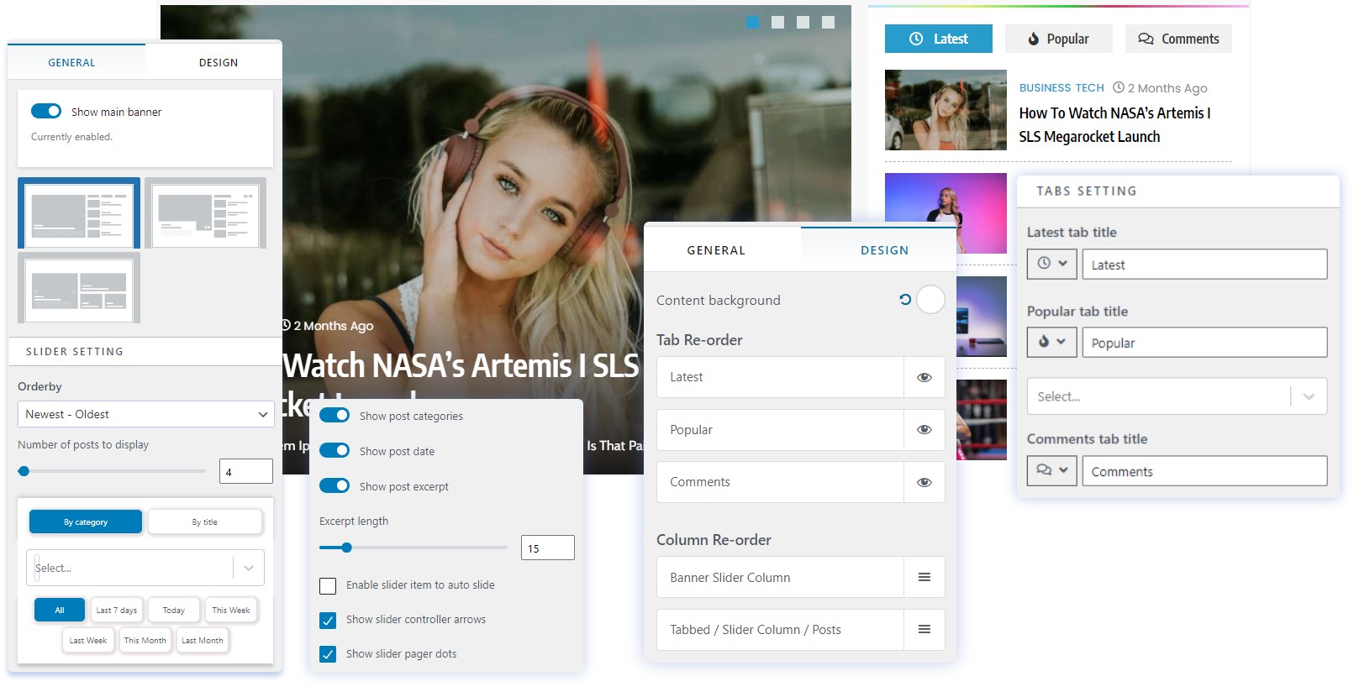Open the Design tab in left panel

tap(218, 63)
